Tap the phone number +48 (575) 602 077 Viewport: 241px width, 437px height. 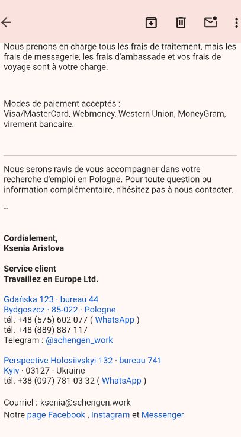pos(52,320)
